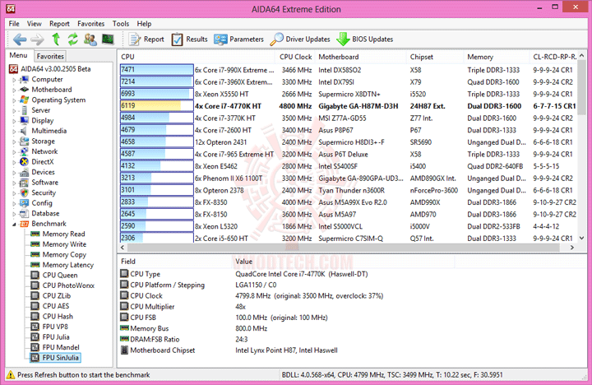Select the Software tree icon
The image size is (592, 385).
pyautogui.click(x=24, y=183)
